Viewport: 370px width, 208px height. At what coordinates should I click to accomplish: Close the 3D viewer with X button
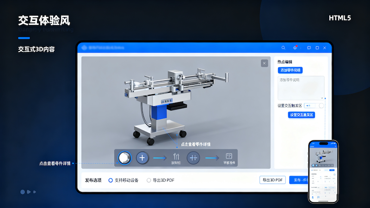(264, 63)
